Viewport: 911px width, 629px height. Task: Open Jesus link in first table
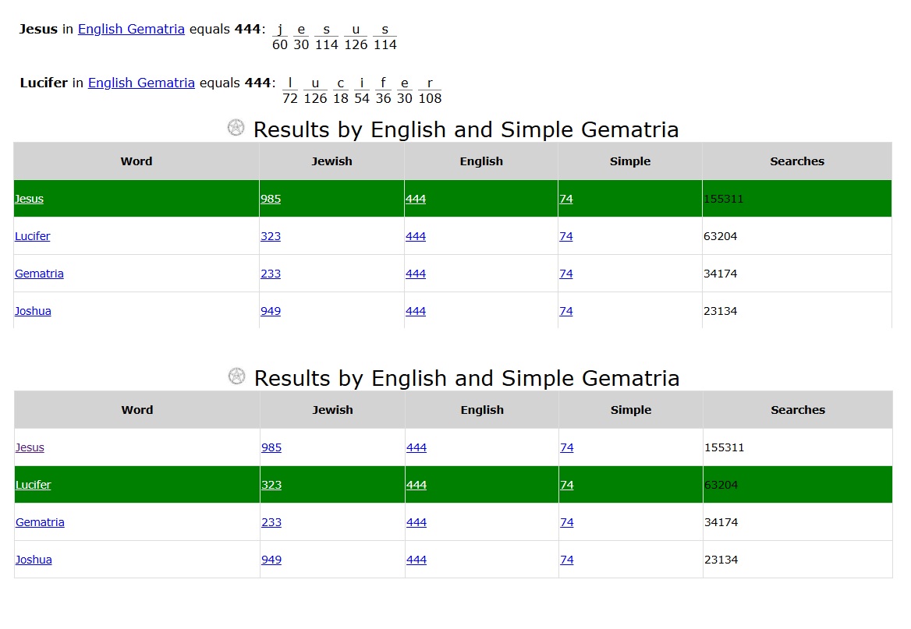pyautogui.click(x=29, y=199)
